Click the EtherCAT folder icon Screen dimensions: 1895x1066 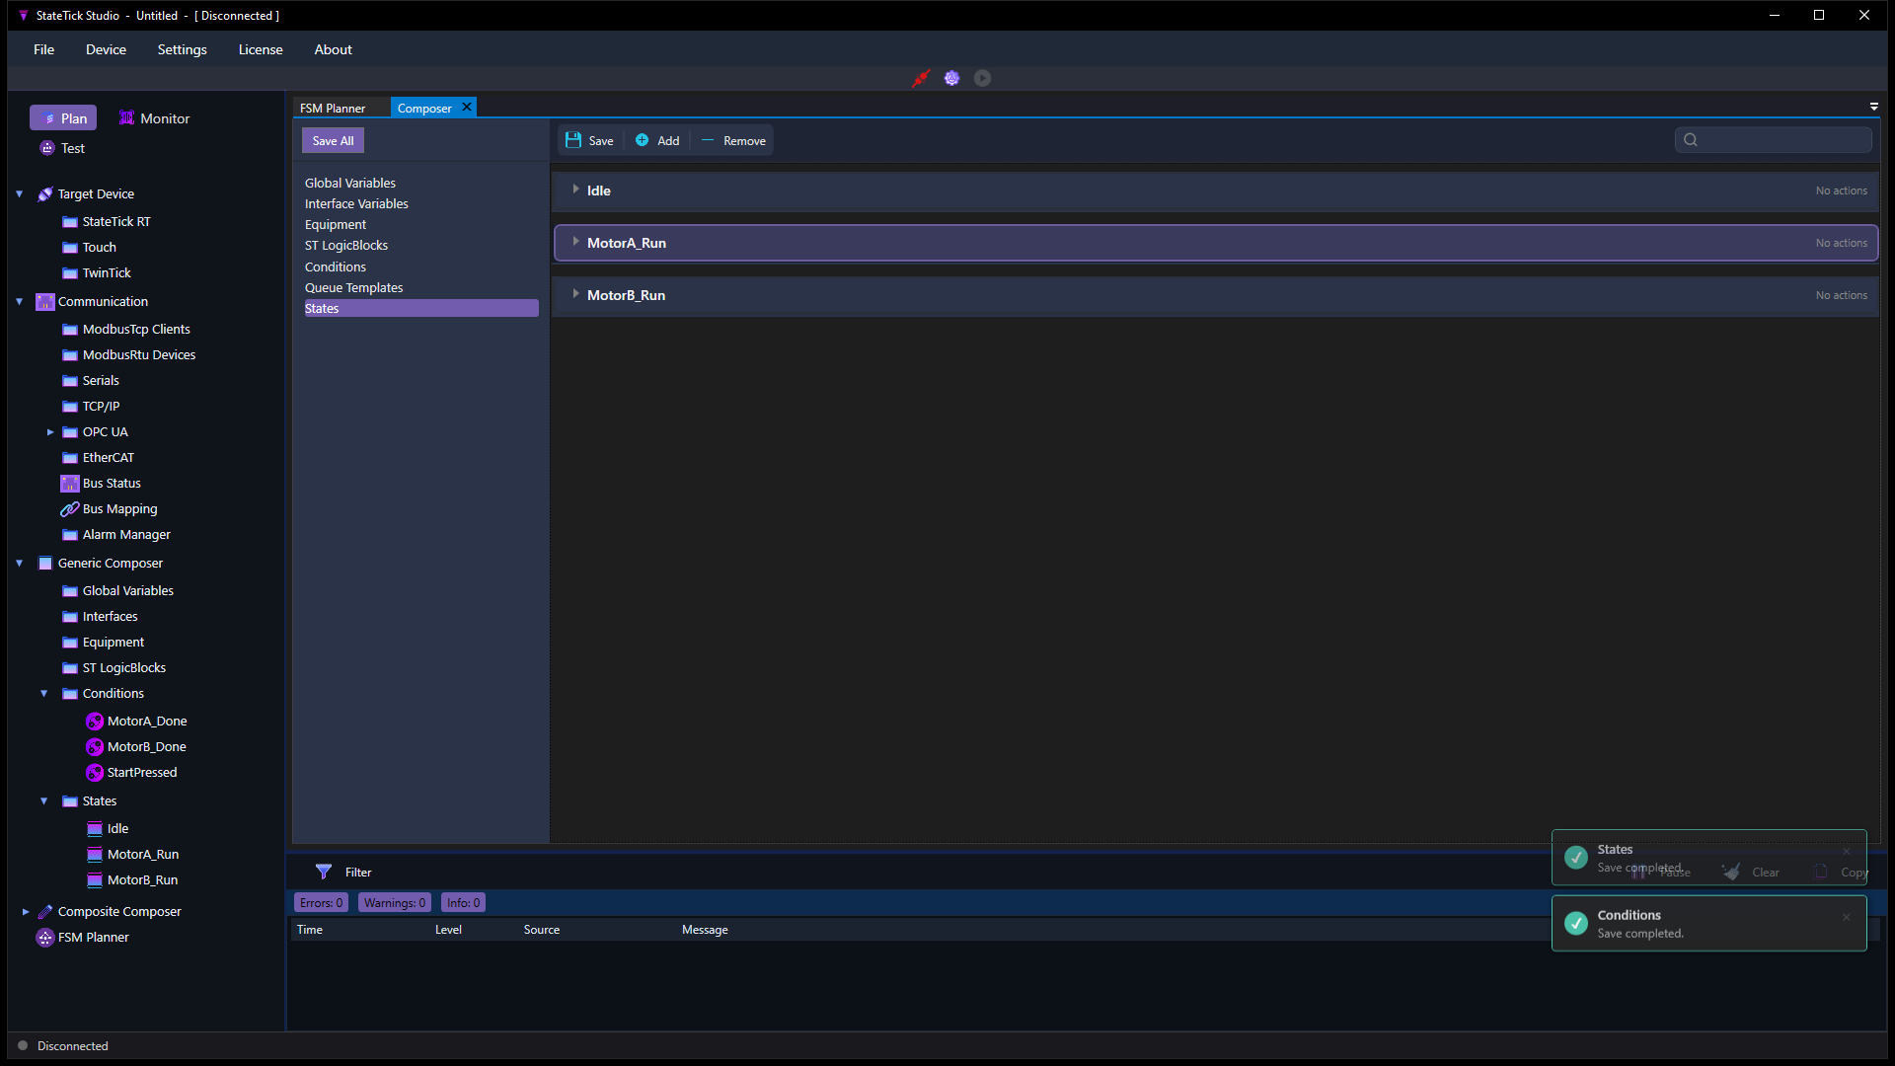click(x=70, y=458)
